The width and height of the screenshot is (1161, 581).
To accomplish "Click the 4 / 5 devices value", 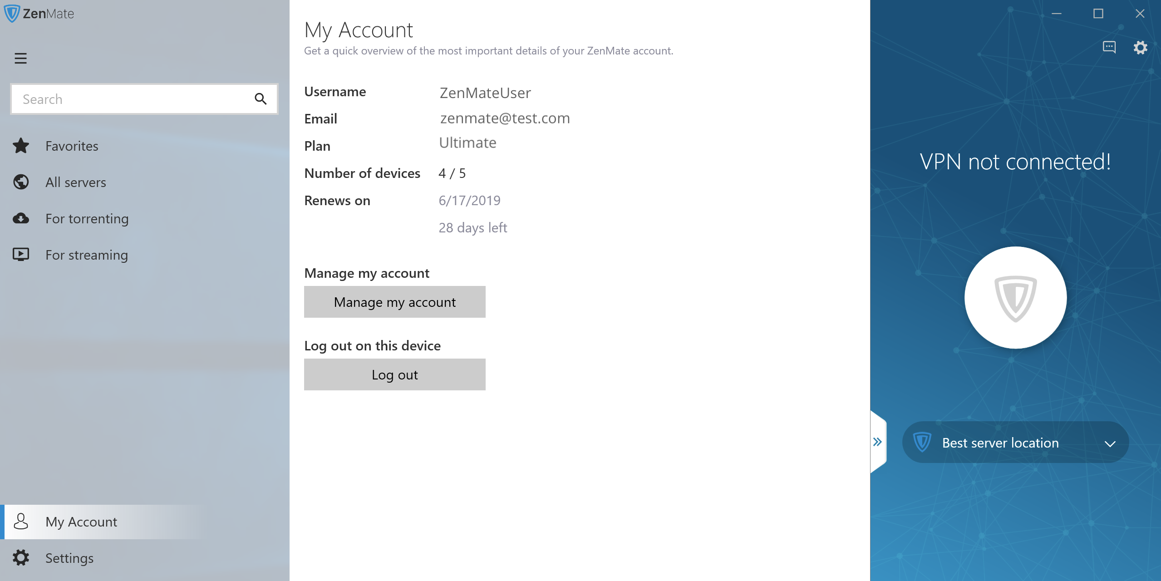I will tap(452, 173).
